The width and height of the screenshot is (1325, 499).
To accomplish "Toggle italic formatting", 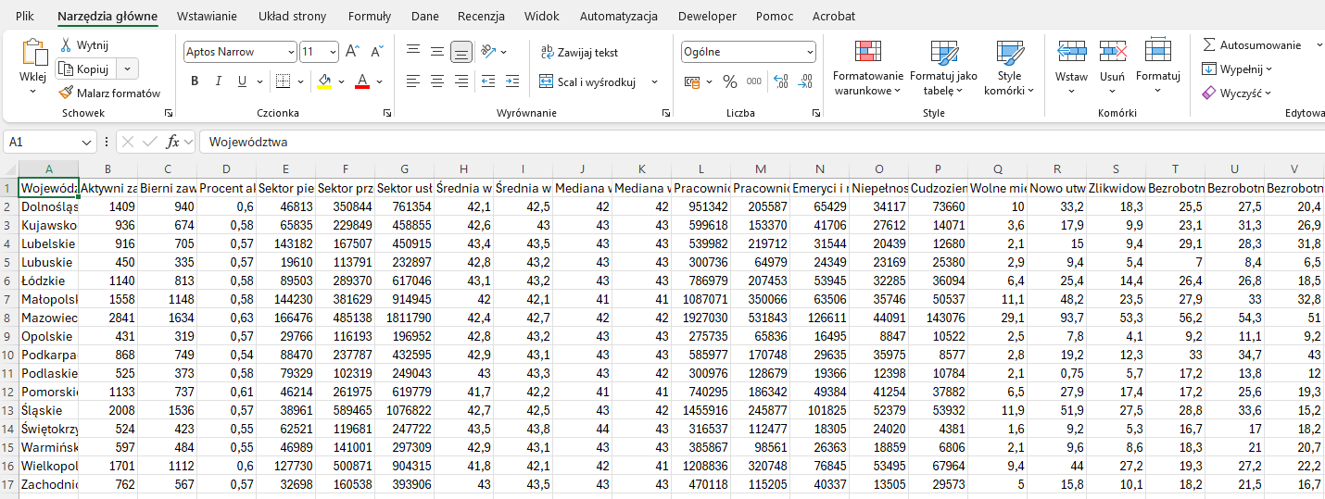I will point(219,81).
